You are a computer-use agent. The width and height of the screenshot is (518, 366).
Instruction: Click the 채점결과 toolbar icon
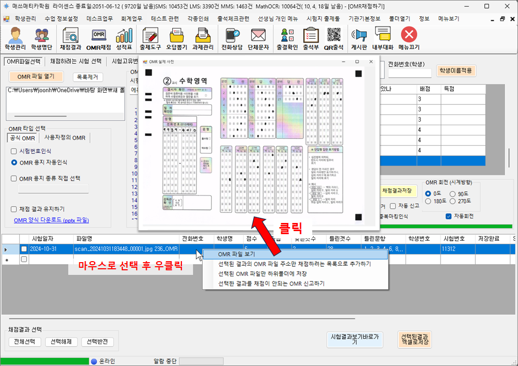71,39
